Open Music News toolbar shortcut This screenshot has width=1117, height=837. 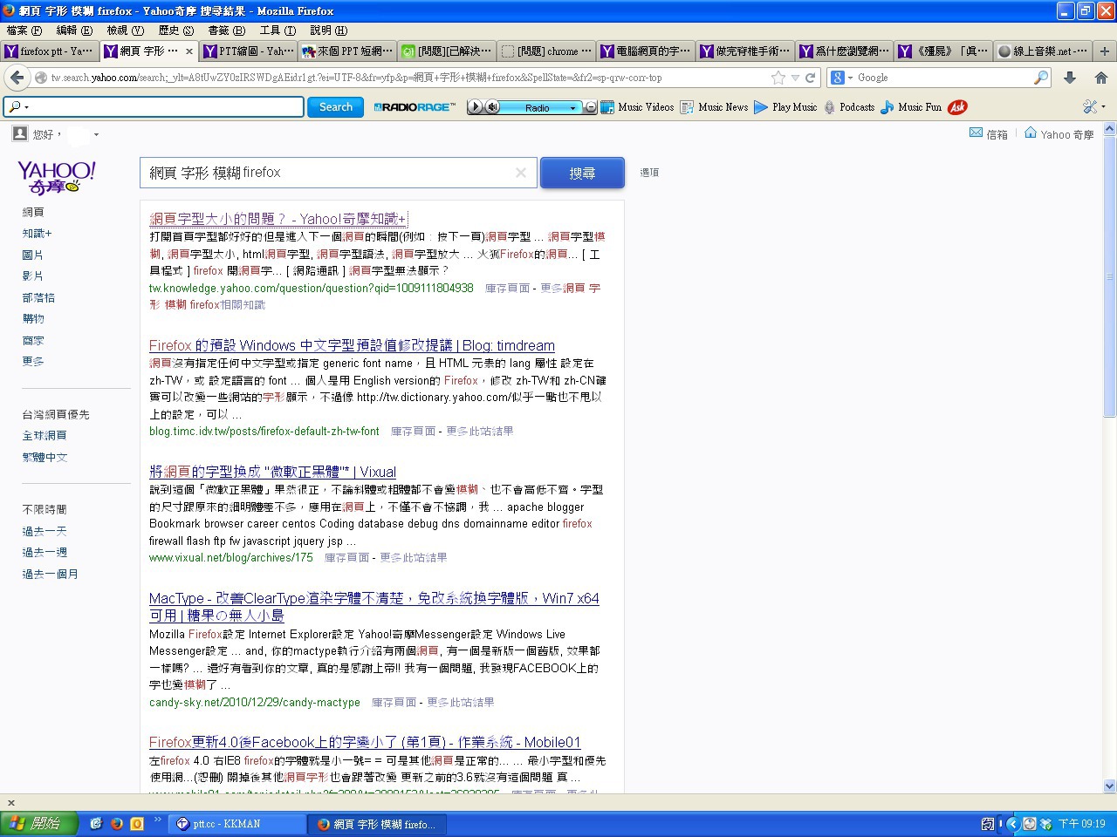[x=714, y=107]
